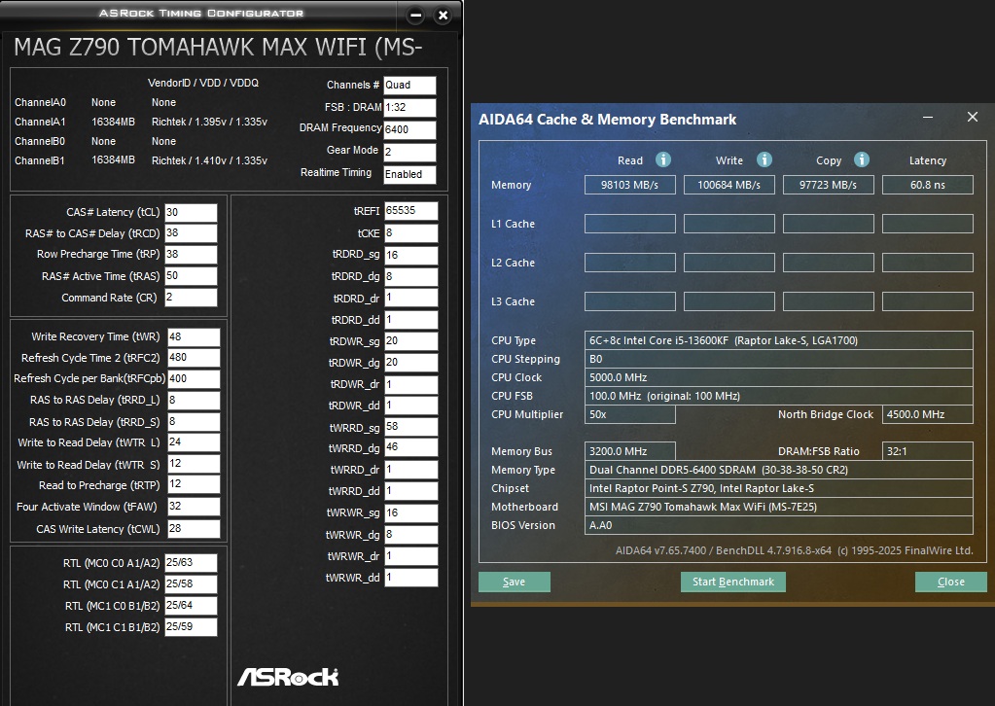Viewport: 995px width, 706px height.
Task: Minimize the AIDA64 Benchmark window
Action: click(928, 118)
